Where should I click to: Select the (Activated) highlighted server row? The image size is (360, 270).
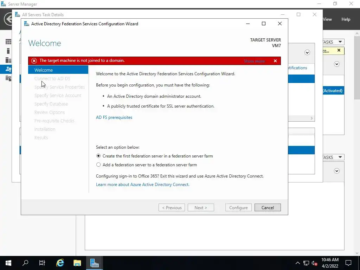click(x=333, y=90)
